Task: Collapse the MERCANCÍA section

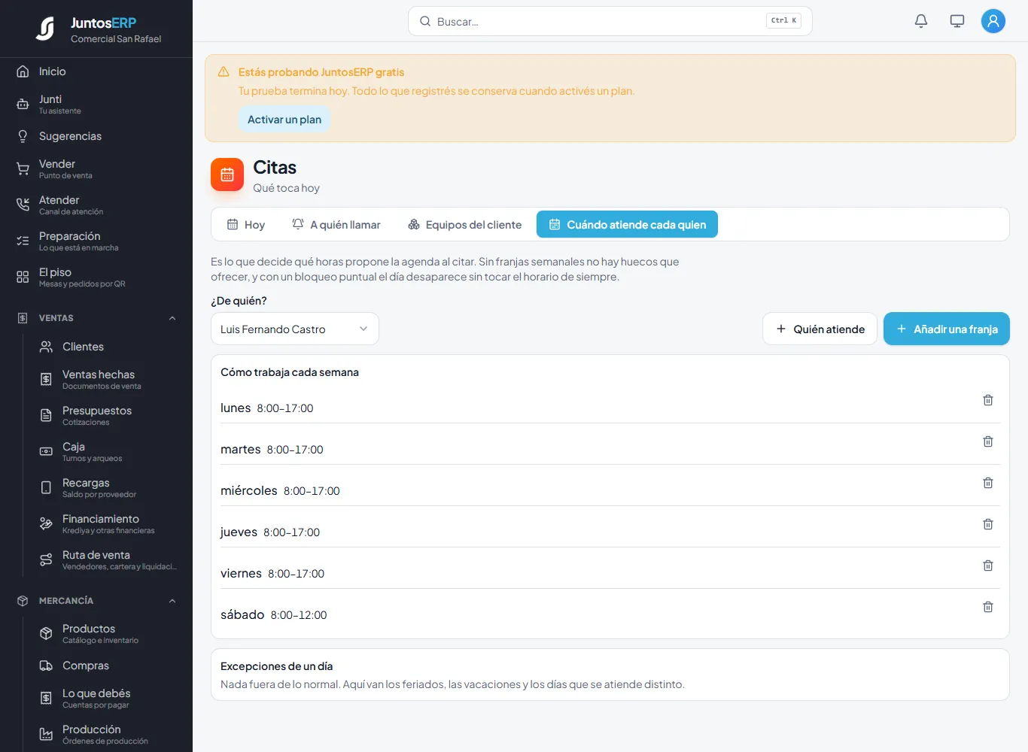Action: pyautogui.click(x=96, y=601)
